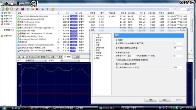Click the Move Up queue arrow icon
The height and width of the screenshot is (110, 196).
click(x=43, y=9)
